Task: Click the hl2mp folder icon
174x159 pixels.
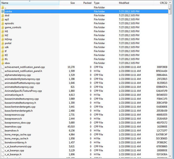Action: pyautogui.click(x=3, y=39)
